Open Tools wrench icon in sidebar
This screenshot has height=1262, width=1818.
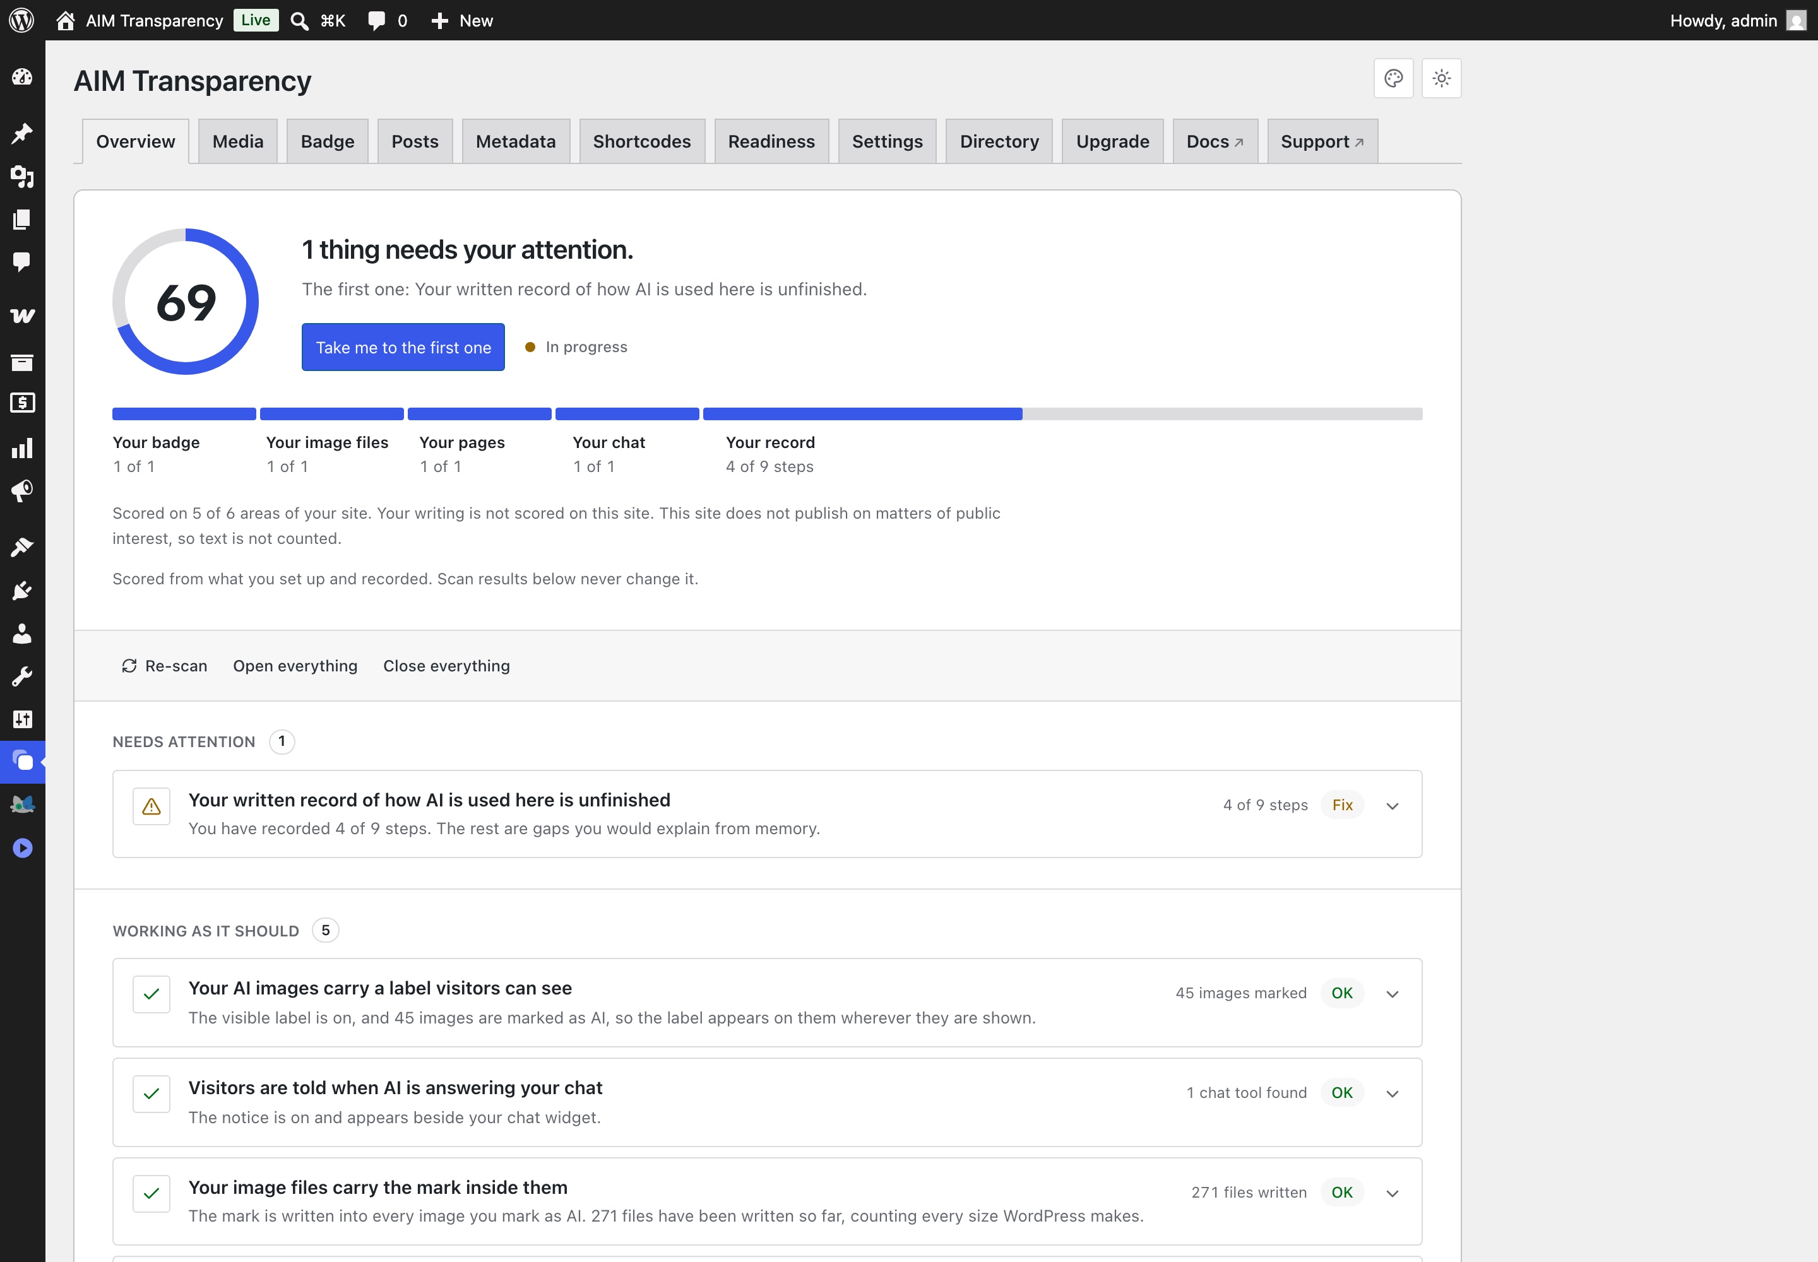[22, 676]
